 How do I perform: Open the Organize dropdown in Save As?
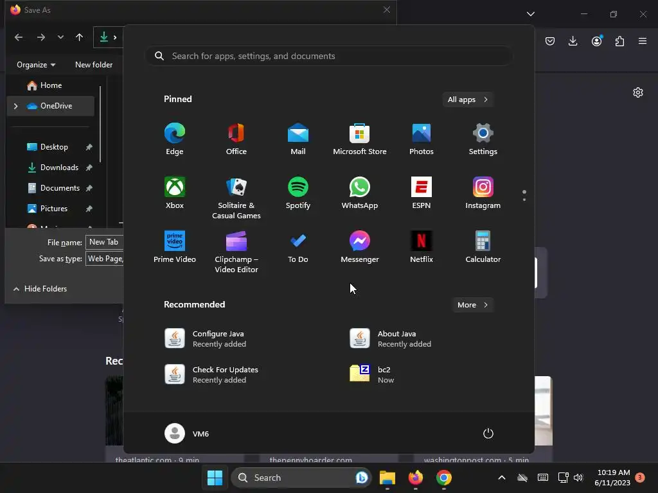click(36, 65)
